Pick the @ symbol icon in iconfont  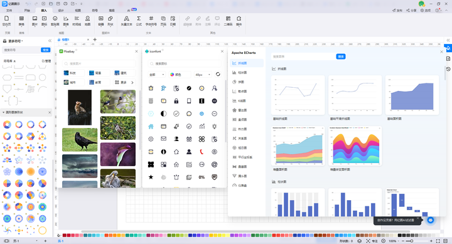pyautogui.click(x=214, y=164)
